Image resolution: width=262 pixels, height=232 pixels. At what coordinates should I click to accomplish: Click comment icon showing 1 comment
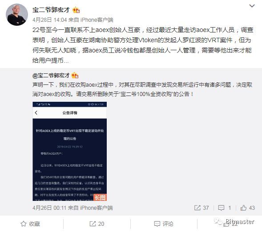coord(221,208)
